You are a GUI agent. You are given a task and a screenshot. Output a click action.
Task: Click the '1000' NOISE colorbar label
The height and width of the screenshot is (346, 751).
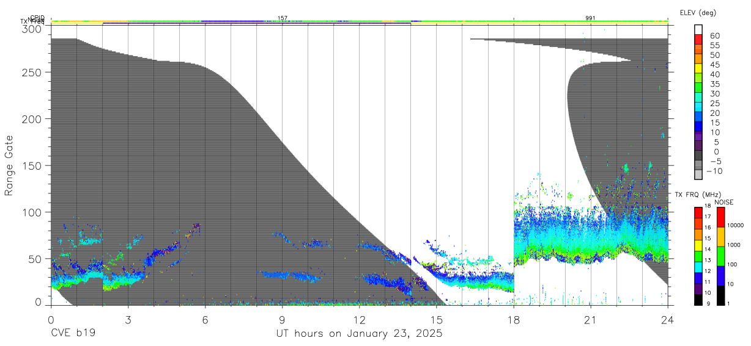734,245
